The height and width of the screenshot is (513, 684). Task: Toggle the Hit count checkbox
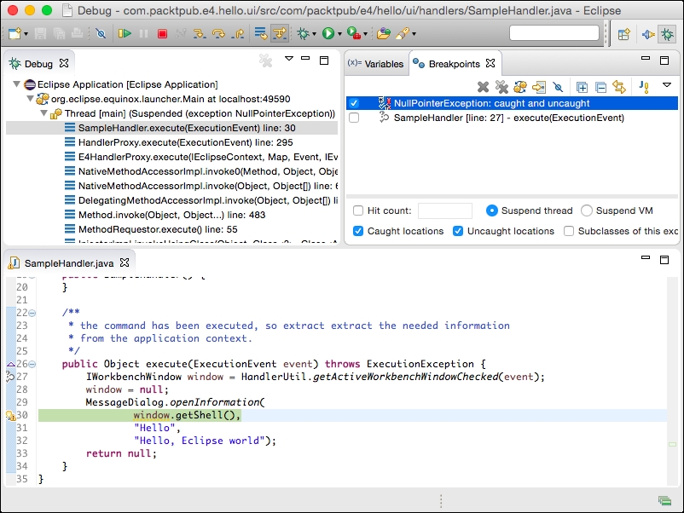(x=358, y=210)
